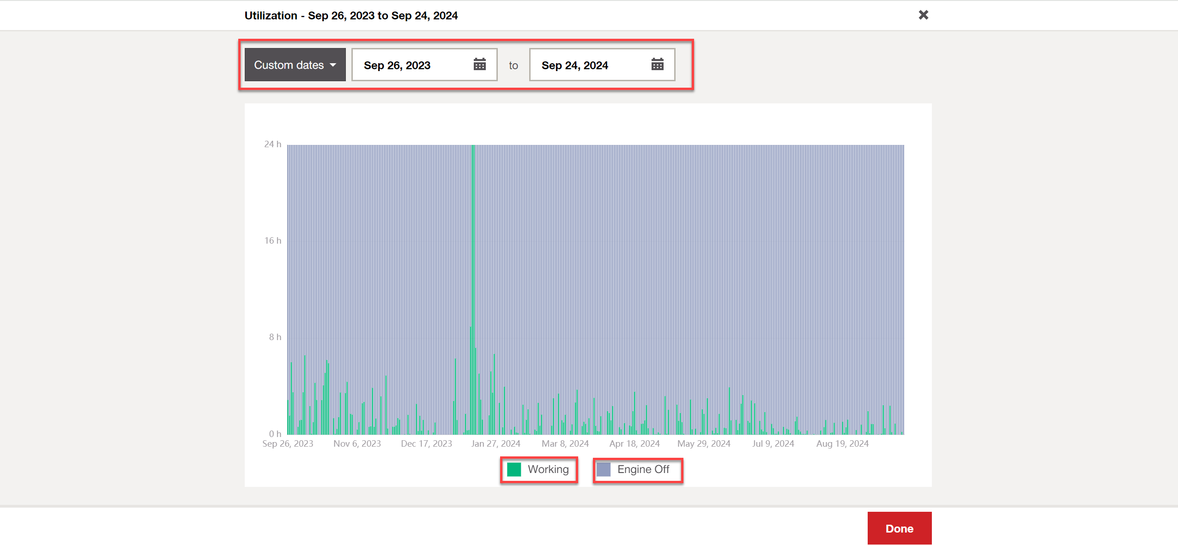This screenshot has width=1178, height=545.
Task: Click the 0 h axis label
Action: tap(275, 434)
